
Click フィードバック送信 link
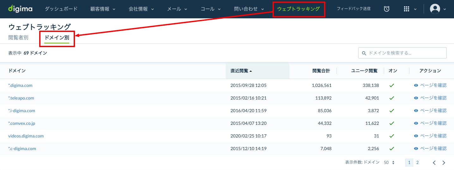tap(354, 9)
